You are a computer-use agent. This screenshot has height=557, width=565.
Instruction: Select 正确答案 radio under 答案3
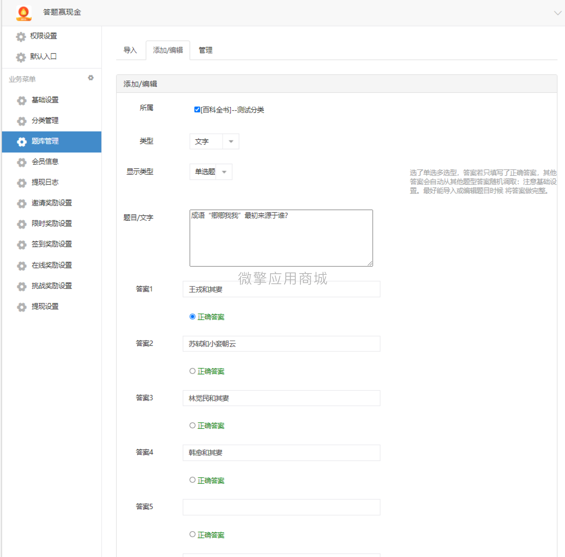[192, 425]
